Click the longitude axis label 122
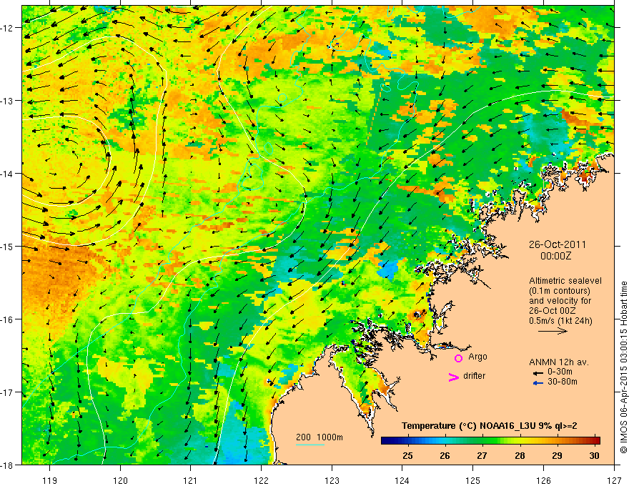 pyautogui.click(x=261, y=480)
